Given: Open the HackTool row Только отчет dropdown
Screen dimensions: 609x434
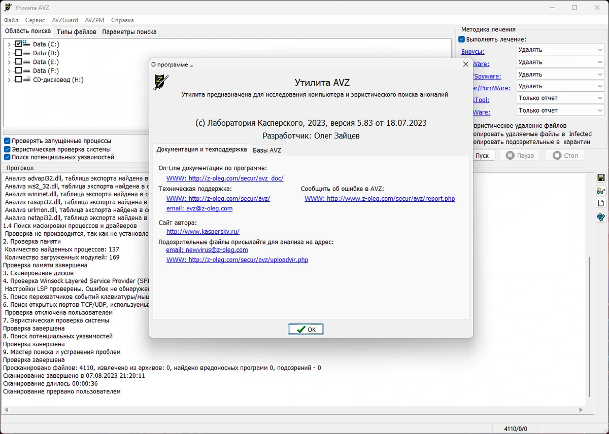Looking at the screenshot, I should (x=560, y=98).
